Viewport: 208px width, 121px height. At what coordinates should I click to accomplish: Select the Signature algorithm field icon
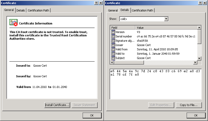[113, 40]
